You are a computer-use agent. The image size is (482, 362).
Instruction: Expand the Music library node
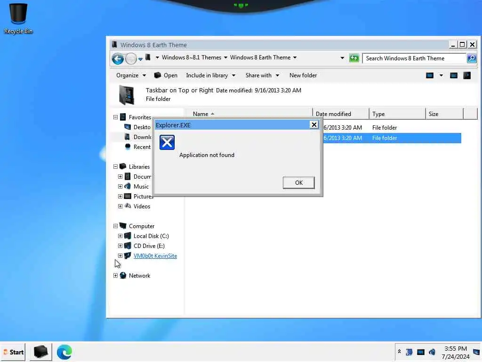coord(120,186)
